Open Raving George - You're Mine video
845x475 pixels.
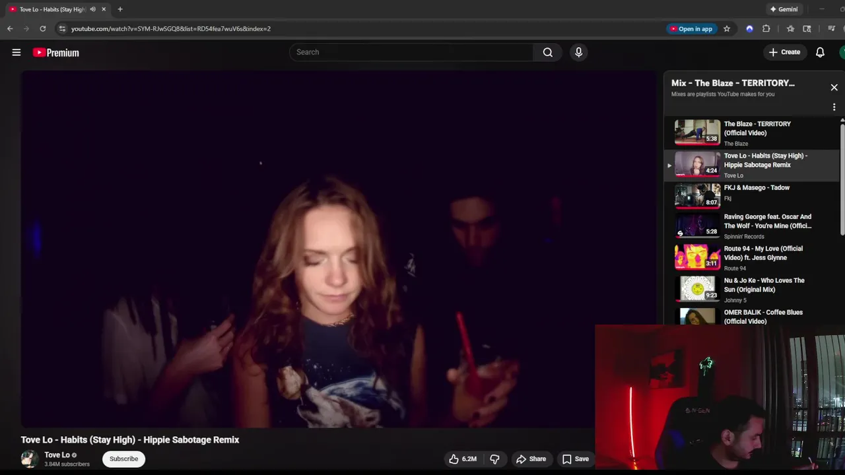click(x=768, y=221)
